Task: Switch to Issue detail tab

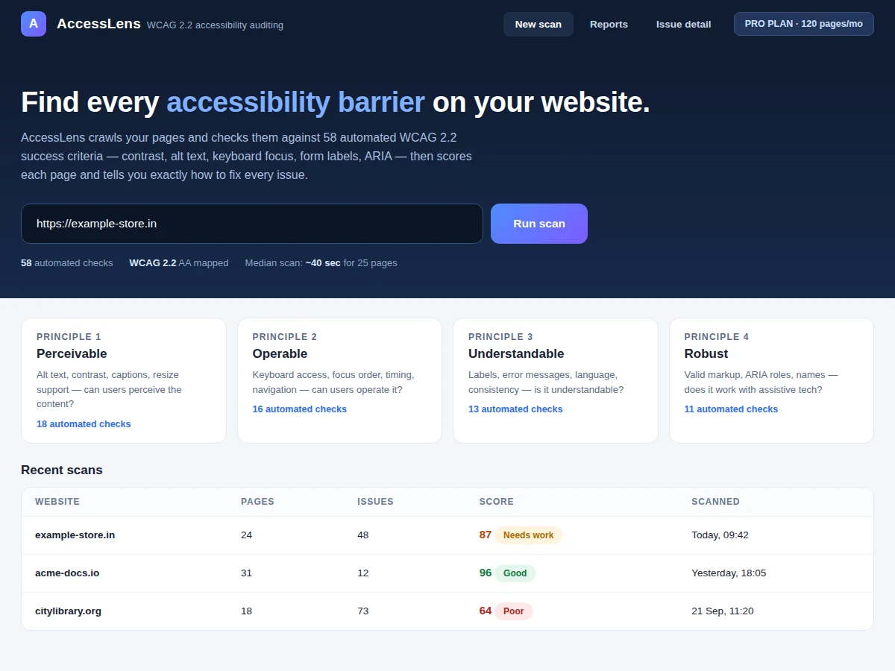Action: click(683, 24)
